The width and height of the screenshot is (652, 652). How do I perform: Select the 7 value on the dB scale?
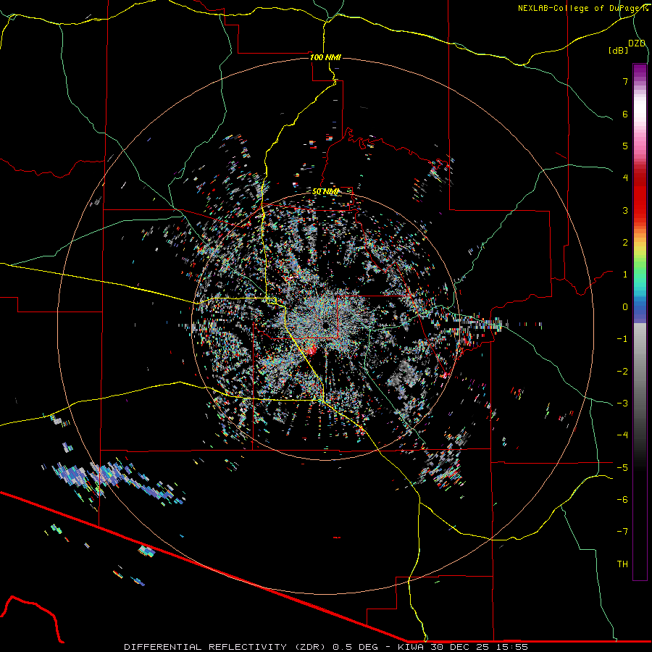tap(625, 81)
